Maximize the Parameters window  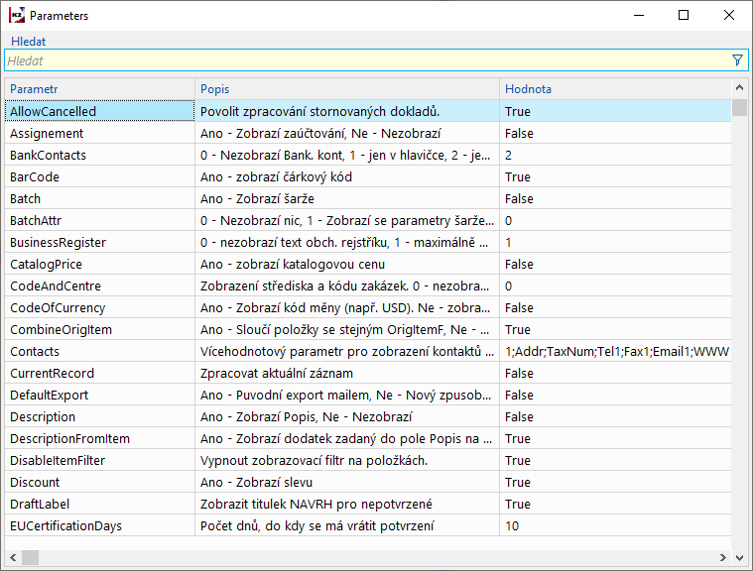coord(684,15)
